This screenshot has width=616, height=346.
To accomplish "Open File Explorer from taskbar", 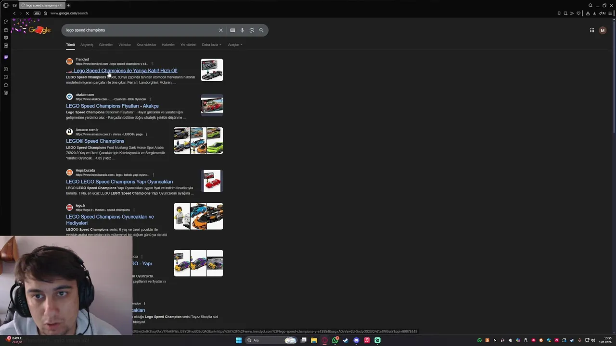I will [314, 340].
